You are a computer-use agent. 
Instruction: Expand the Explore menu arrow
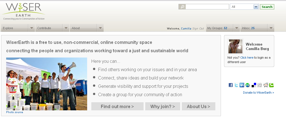coord(32,28)
